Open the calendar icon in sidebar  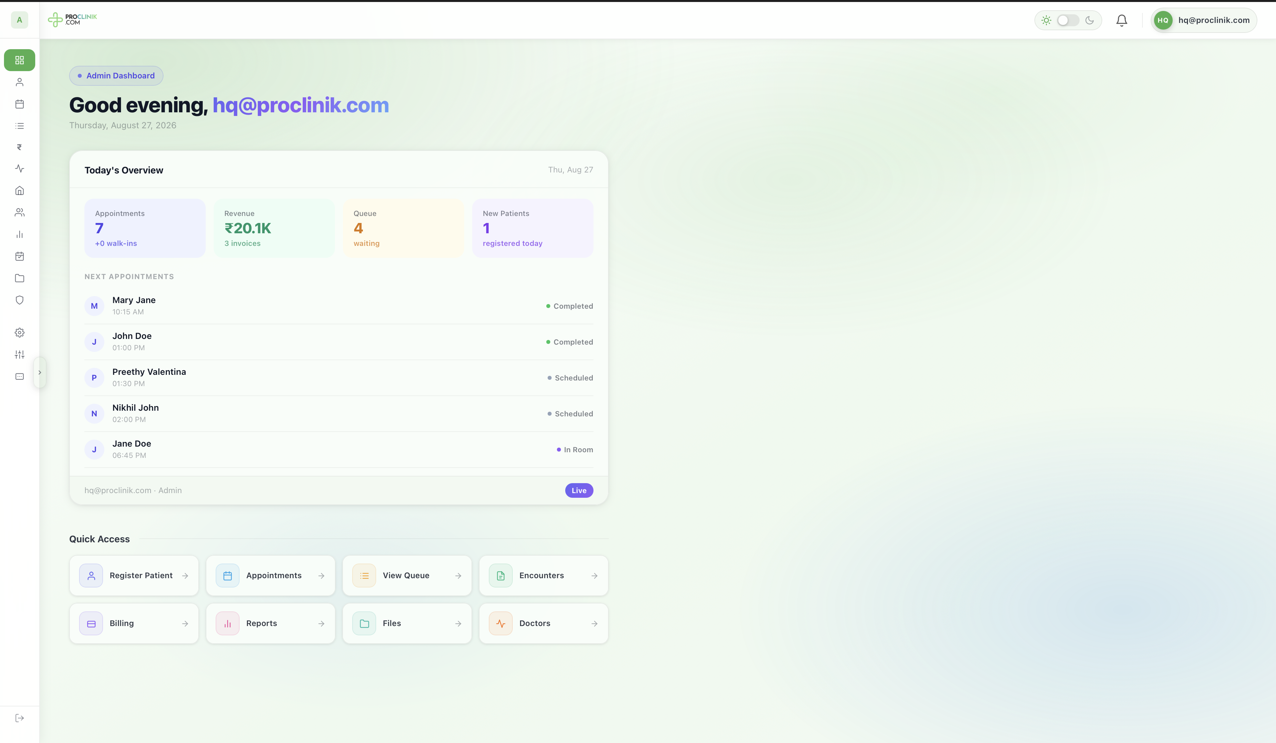(x=19, y=104)
